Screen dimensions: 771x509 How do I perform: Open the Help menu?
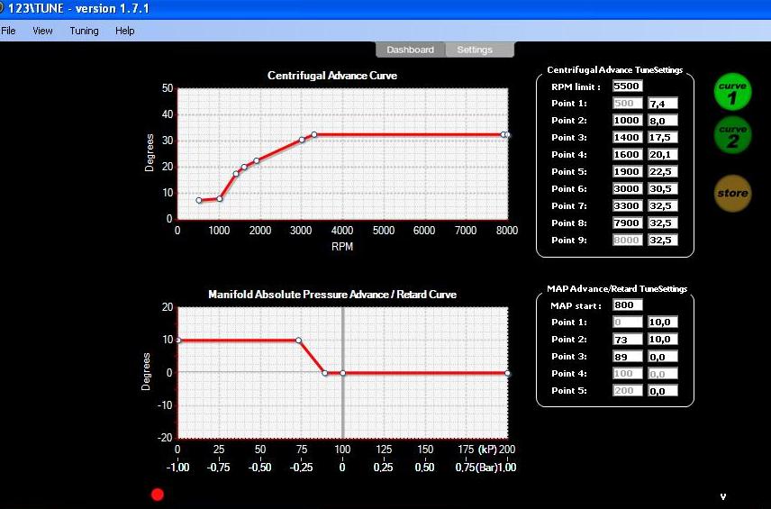coord(125,31)
